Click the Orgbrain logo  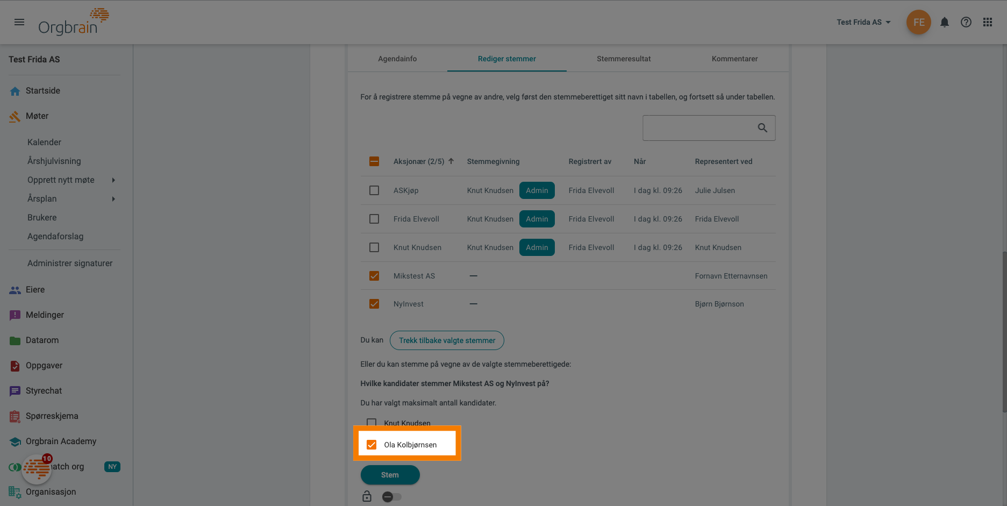[74, 22]
